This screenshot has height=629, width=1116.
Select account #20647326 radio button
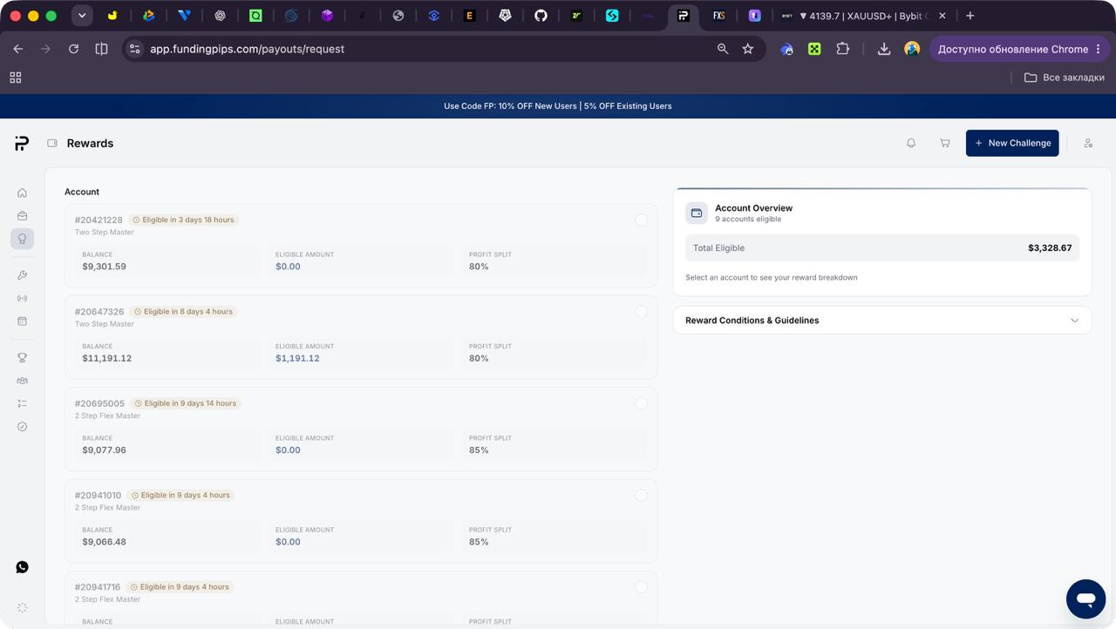click(641, 312)
